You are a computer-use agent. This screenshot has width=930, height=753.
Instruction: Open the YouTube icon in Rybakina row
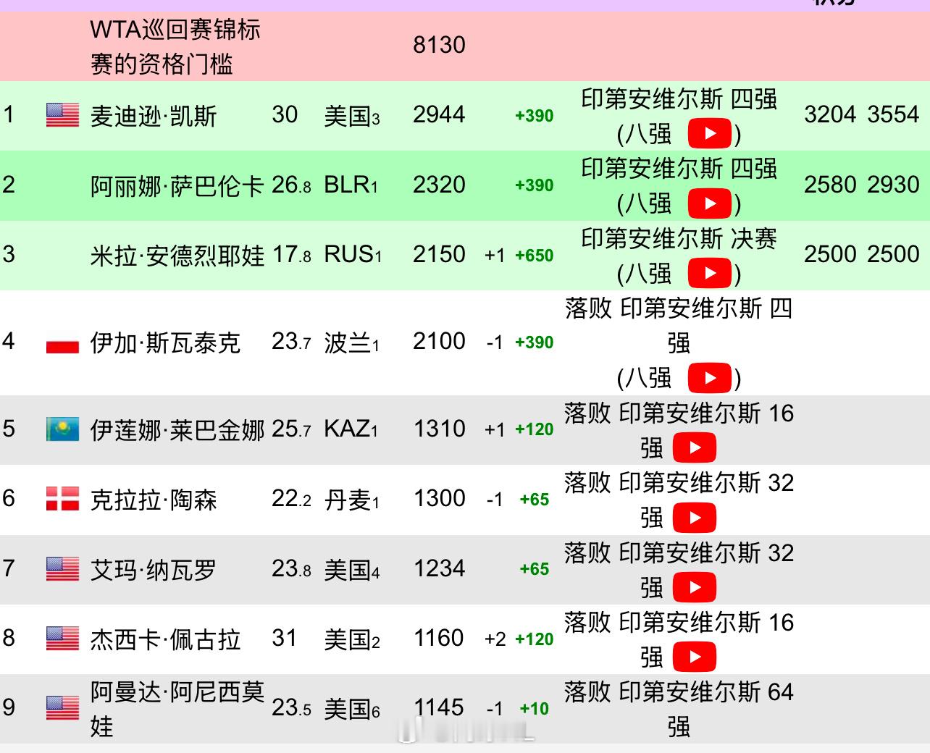694,447
